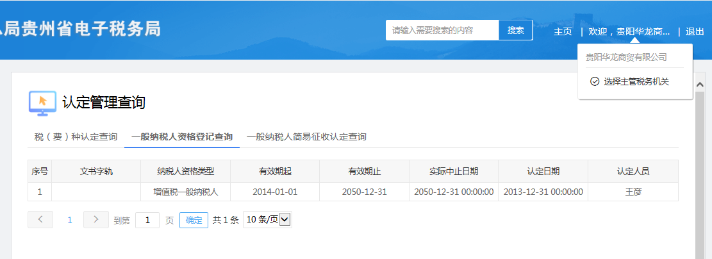This screenshot has height=259, width=712.
Task: Go to next page arrow
Action: coord(95,220)
